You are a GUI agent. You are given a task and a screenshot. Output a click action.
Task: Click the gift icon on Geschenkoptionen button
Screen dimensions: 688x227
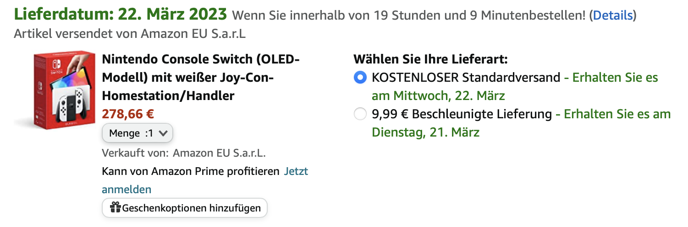[x=116, y=208]
